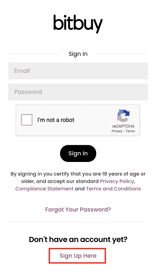Click the 18 years of age certification text

tap(78, 177)
